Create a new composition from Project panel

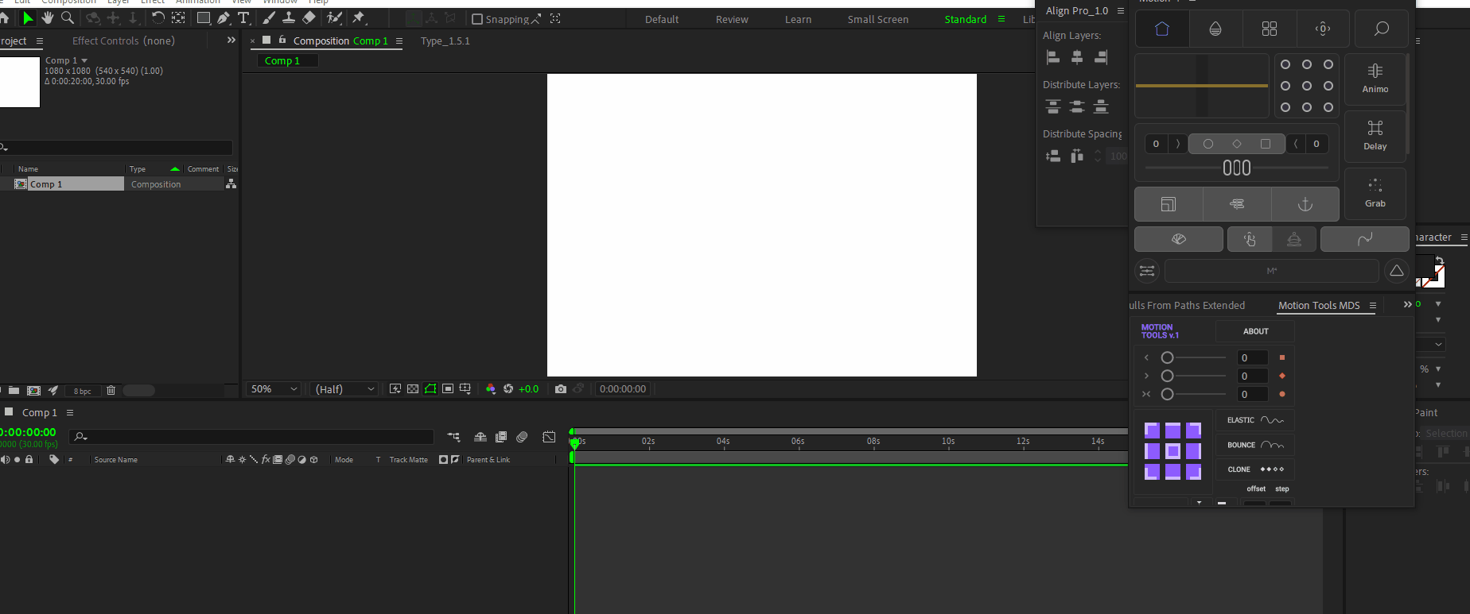coord(33,390)
